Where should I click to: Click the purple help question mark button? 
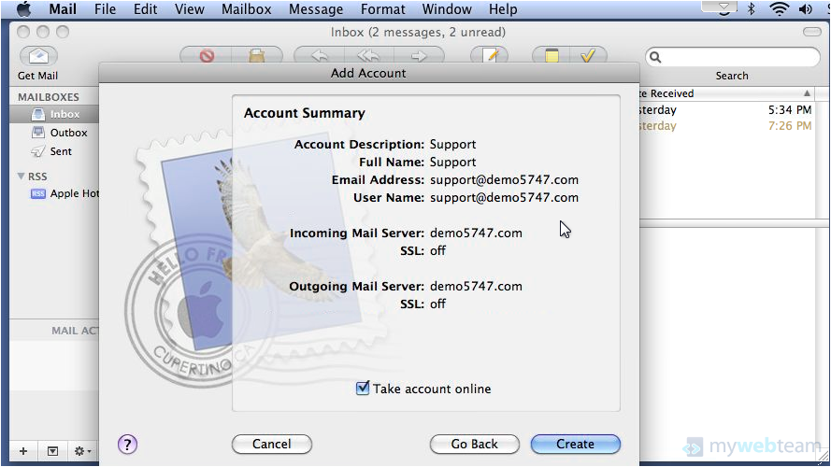(x=128, y=445)
